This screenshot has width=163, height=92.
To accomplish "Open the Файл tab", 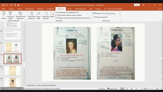I will 3,9.
